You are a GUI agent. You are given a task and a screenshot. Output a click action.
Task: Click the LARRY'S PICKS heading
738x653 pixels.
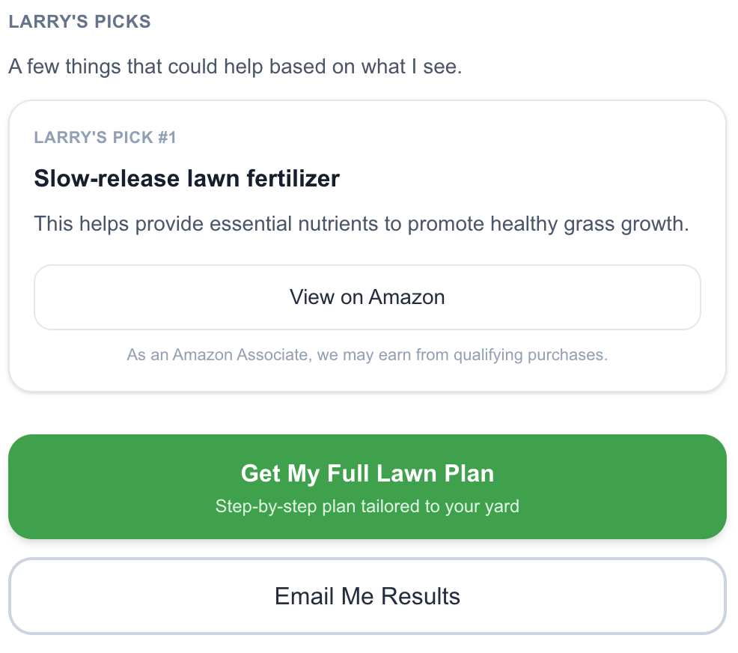point(79,21)
